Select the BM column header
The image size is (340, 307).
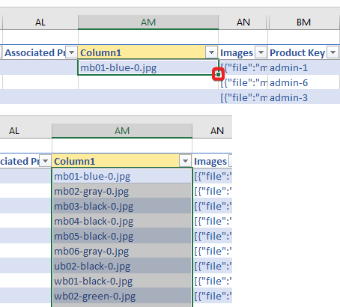click(303, 22)
